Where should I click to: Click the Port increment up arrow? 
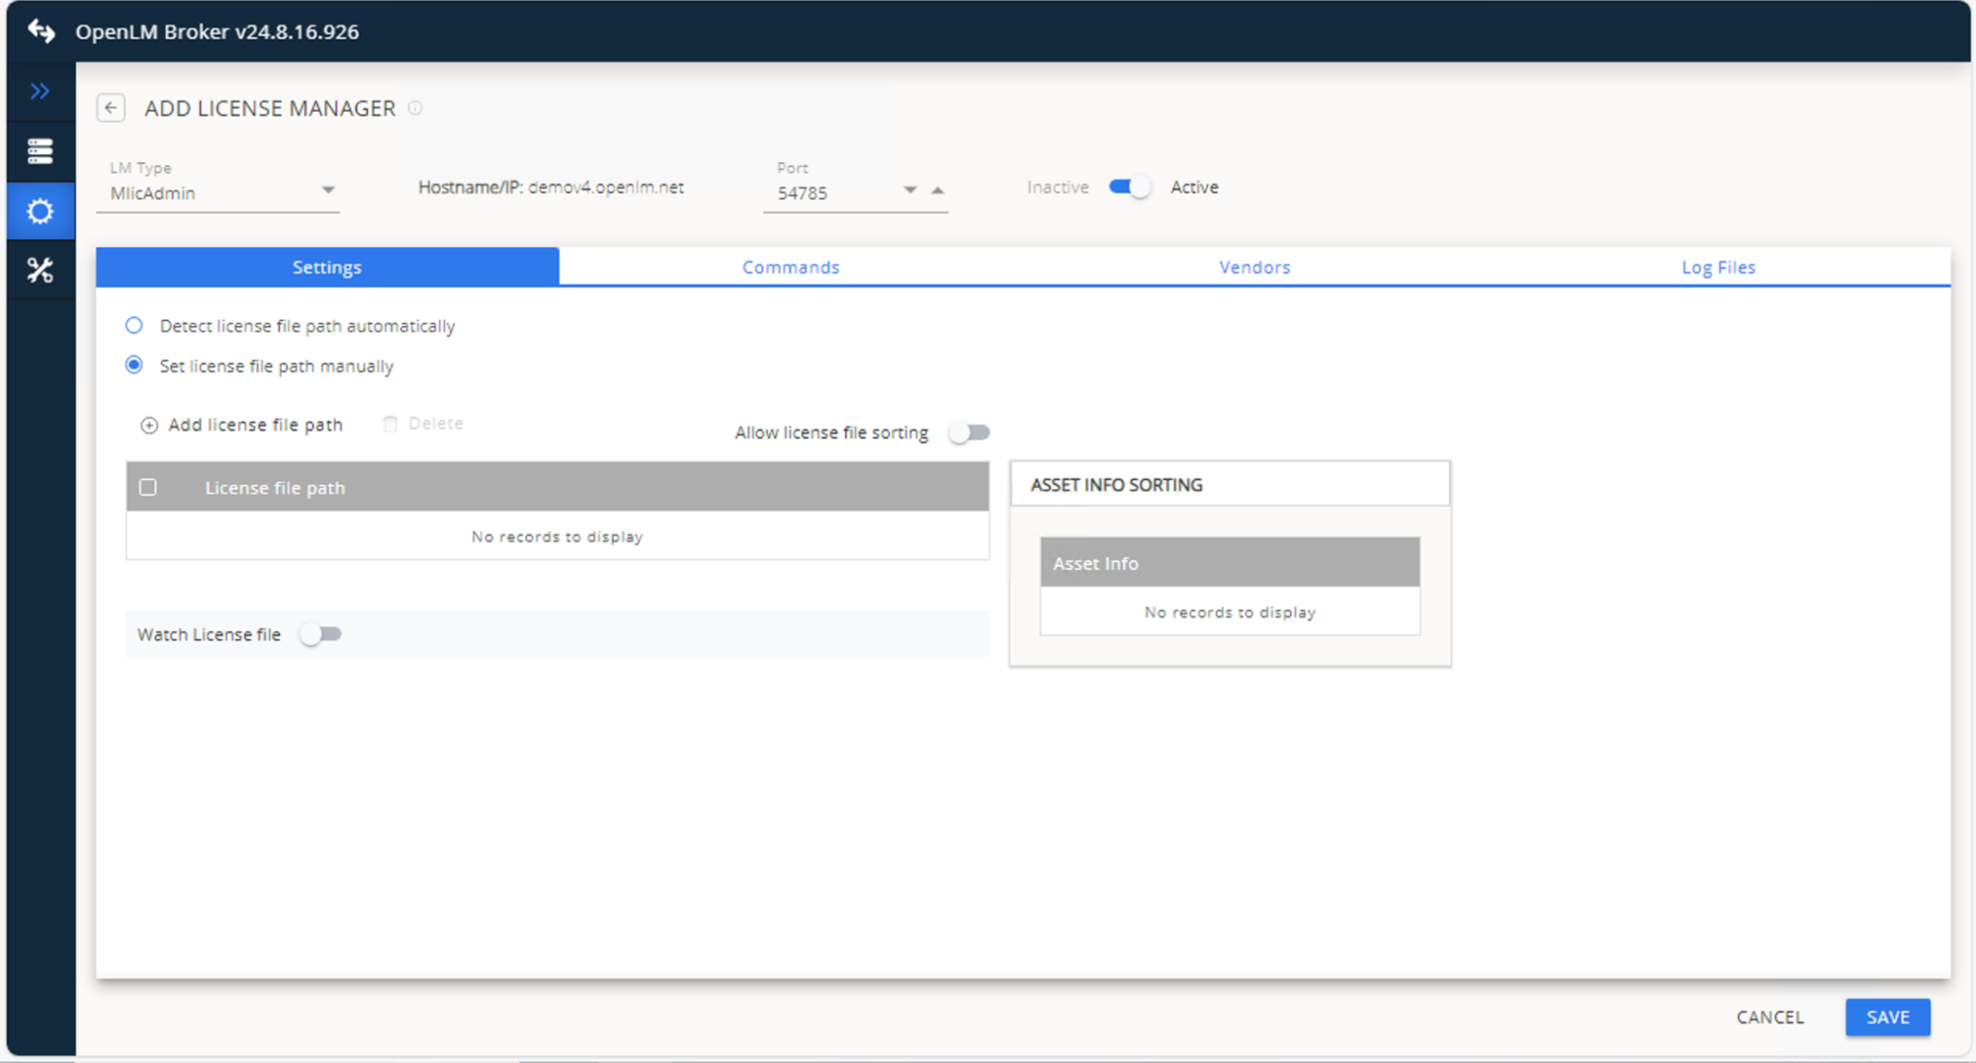(x=936, y=190)
